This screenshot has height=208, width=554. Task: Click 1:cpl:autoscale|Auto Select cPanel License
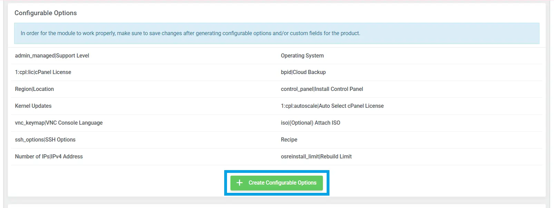(x=332, y=106)
